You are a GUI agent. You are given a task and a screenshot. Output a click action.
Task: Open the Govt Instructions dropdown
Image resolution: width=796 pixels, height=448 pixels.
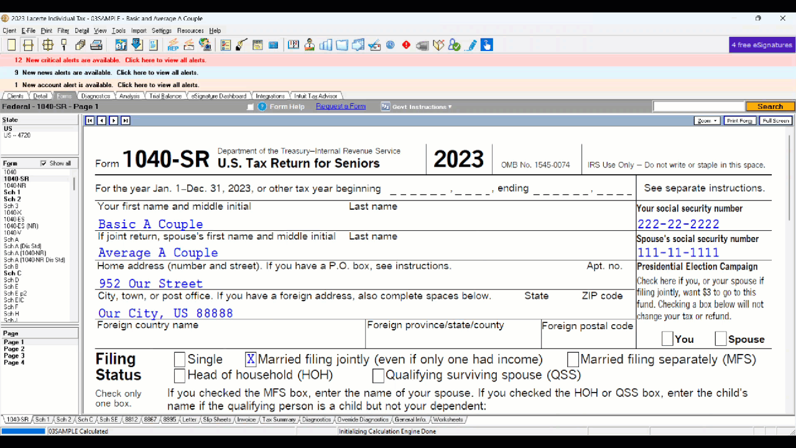(416, 107)
